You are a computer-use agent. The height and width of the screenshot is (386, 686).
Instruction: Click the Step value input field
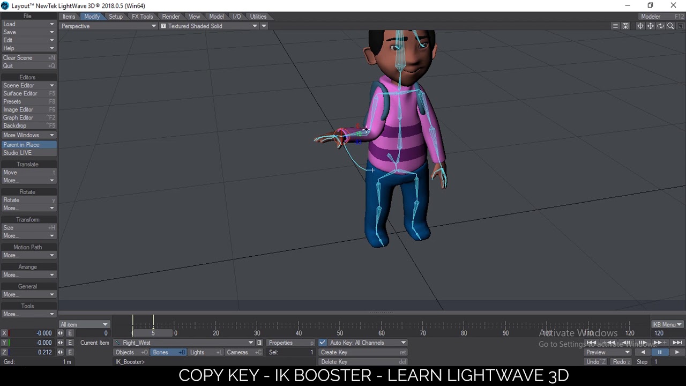(668, 362)
